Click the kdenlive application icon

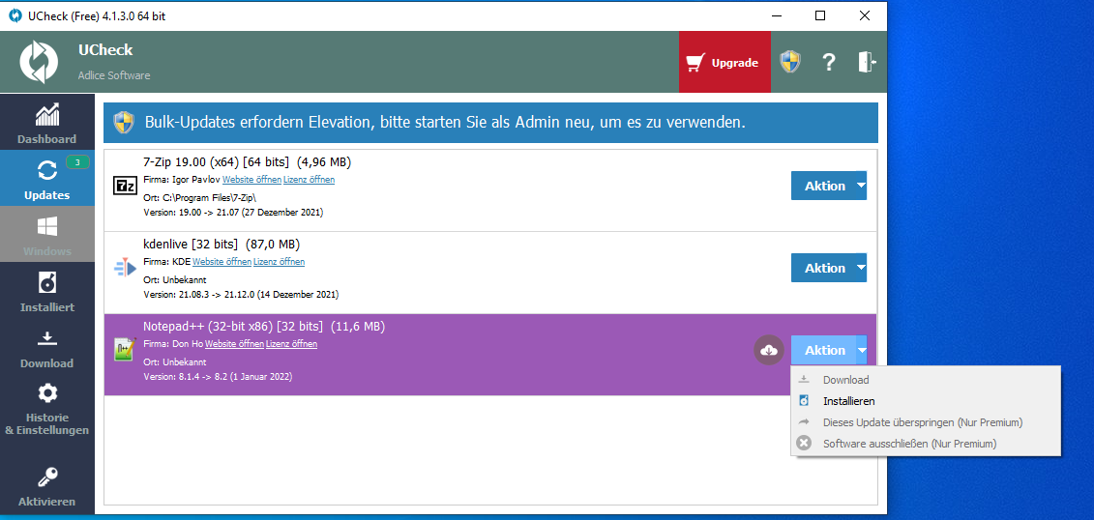124,268
